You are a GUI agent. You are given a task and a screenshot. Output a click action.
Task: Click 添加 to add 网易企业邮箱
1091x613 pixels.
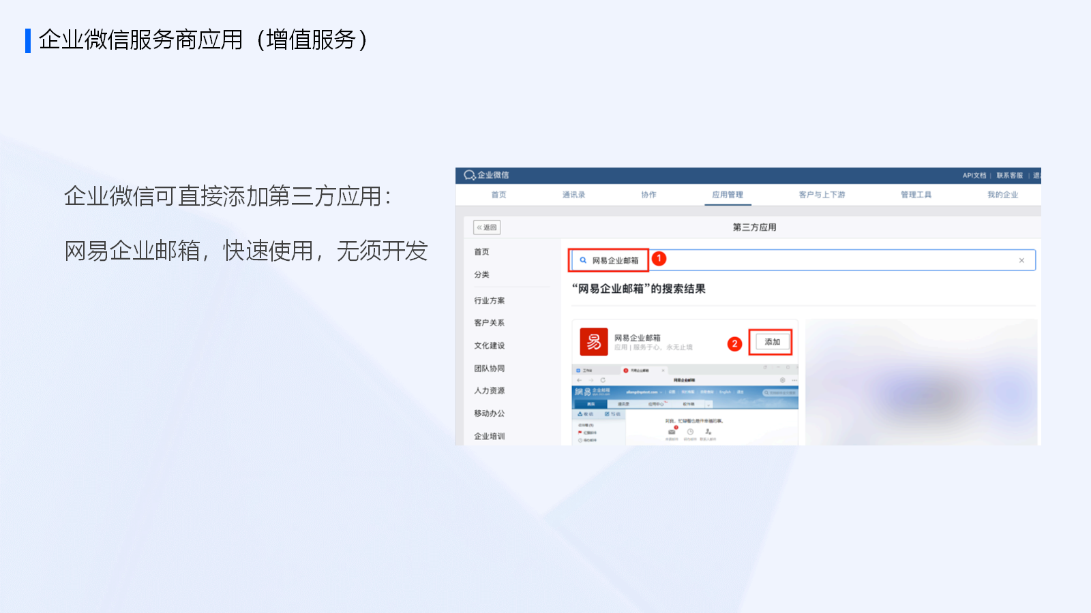pos(772,342)
